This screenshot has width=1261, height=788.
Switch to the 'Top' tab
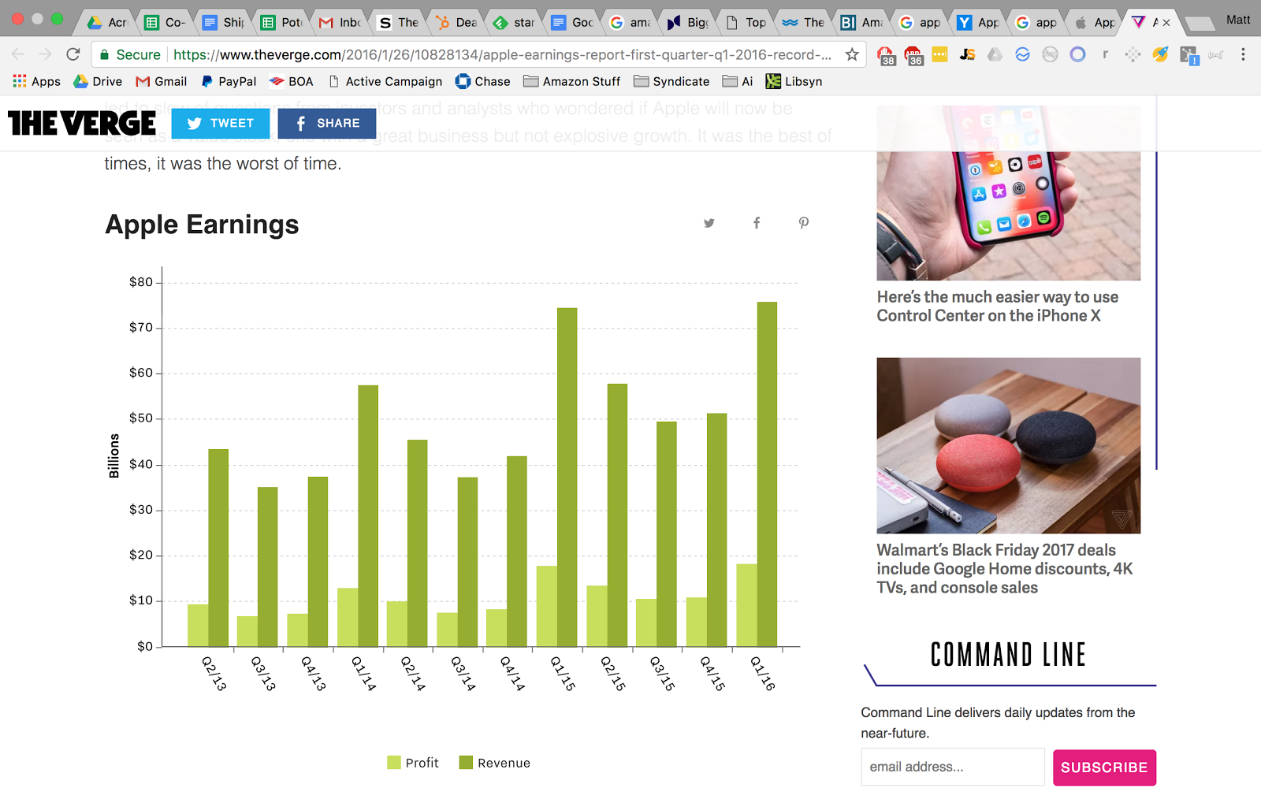pos(746,22)
